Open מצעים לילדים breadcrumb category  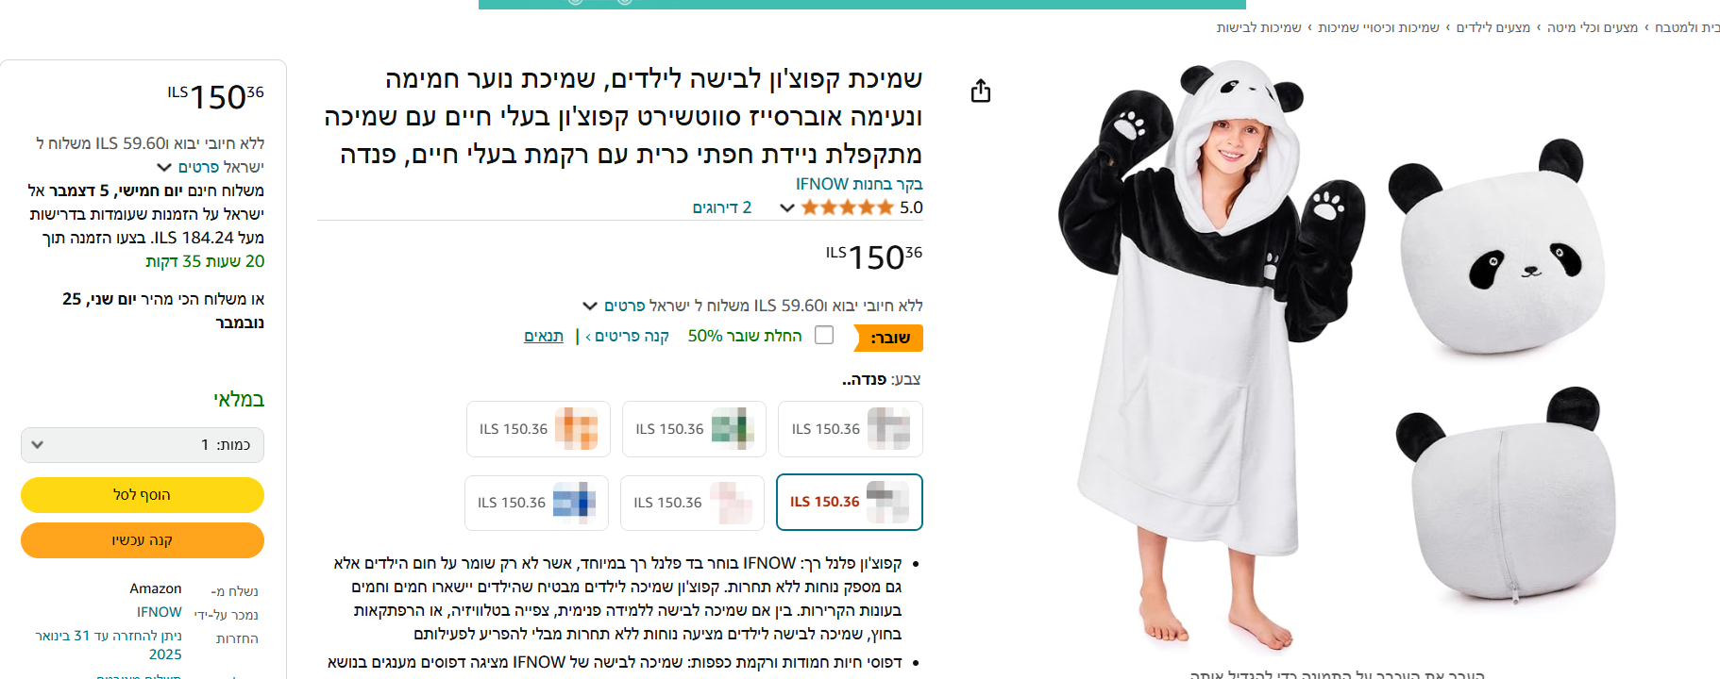tap(1492, 27)
